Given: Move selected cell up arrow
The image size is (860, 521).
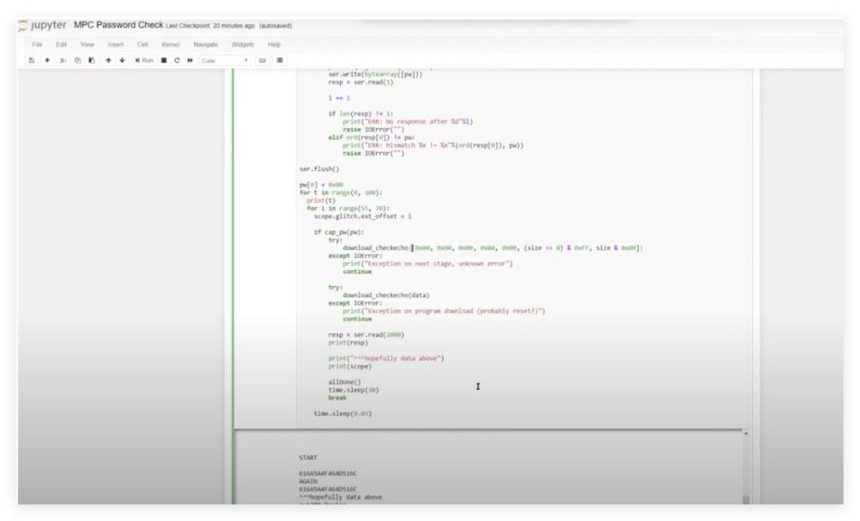Looking at the screenshot, I should [108, 61].
